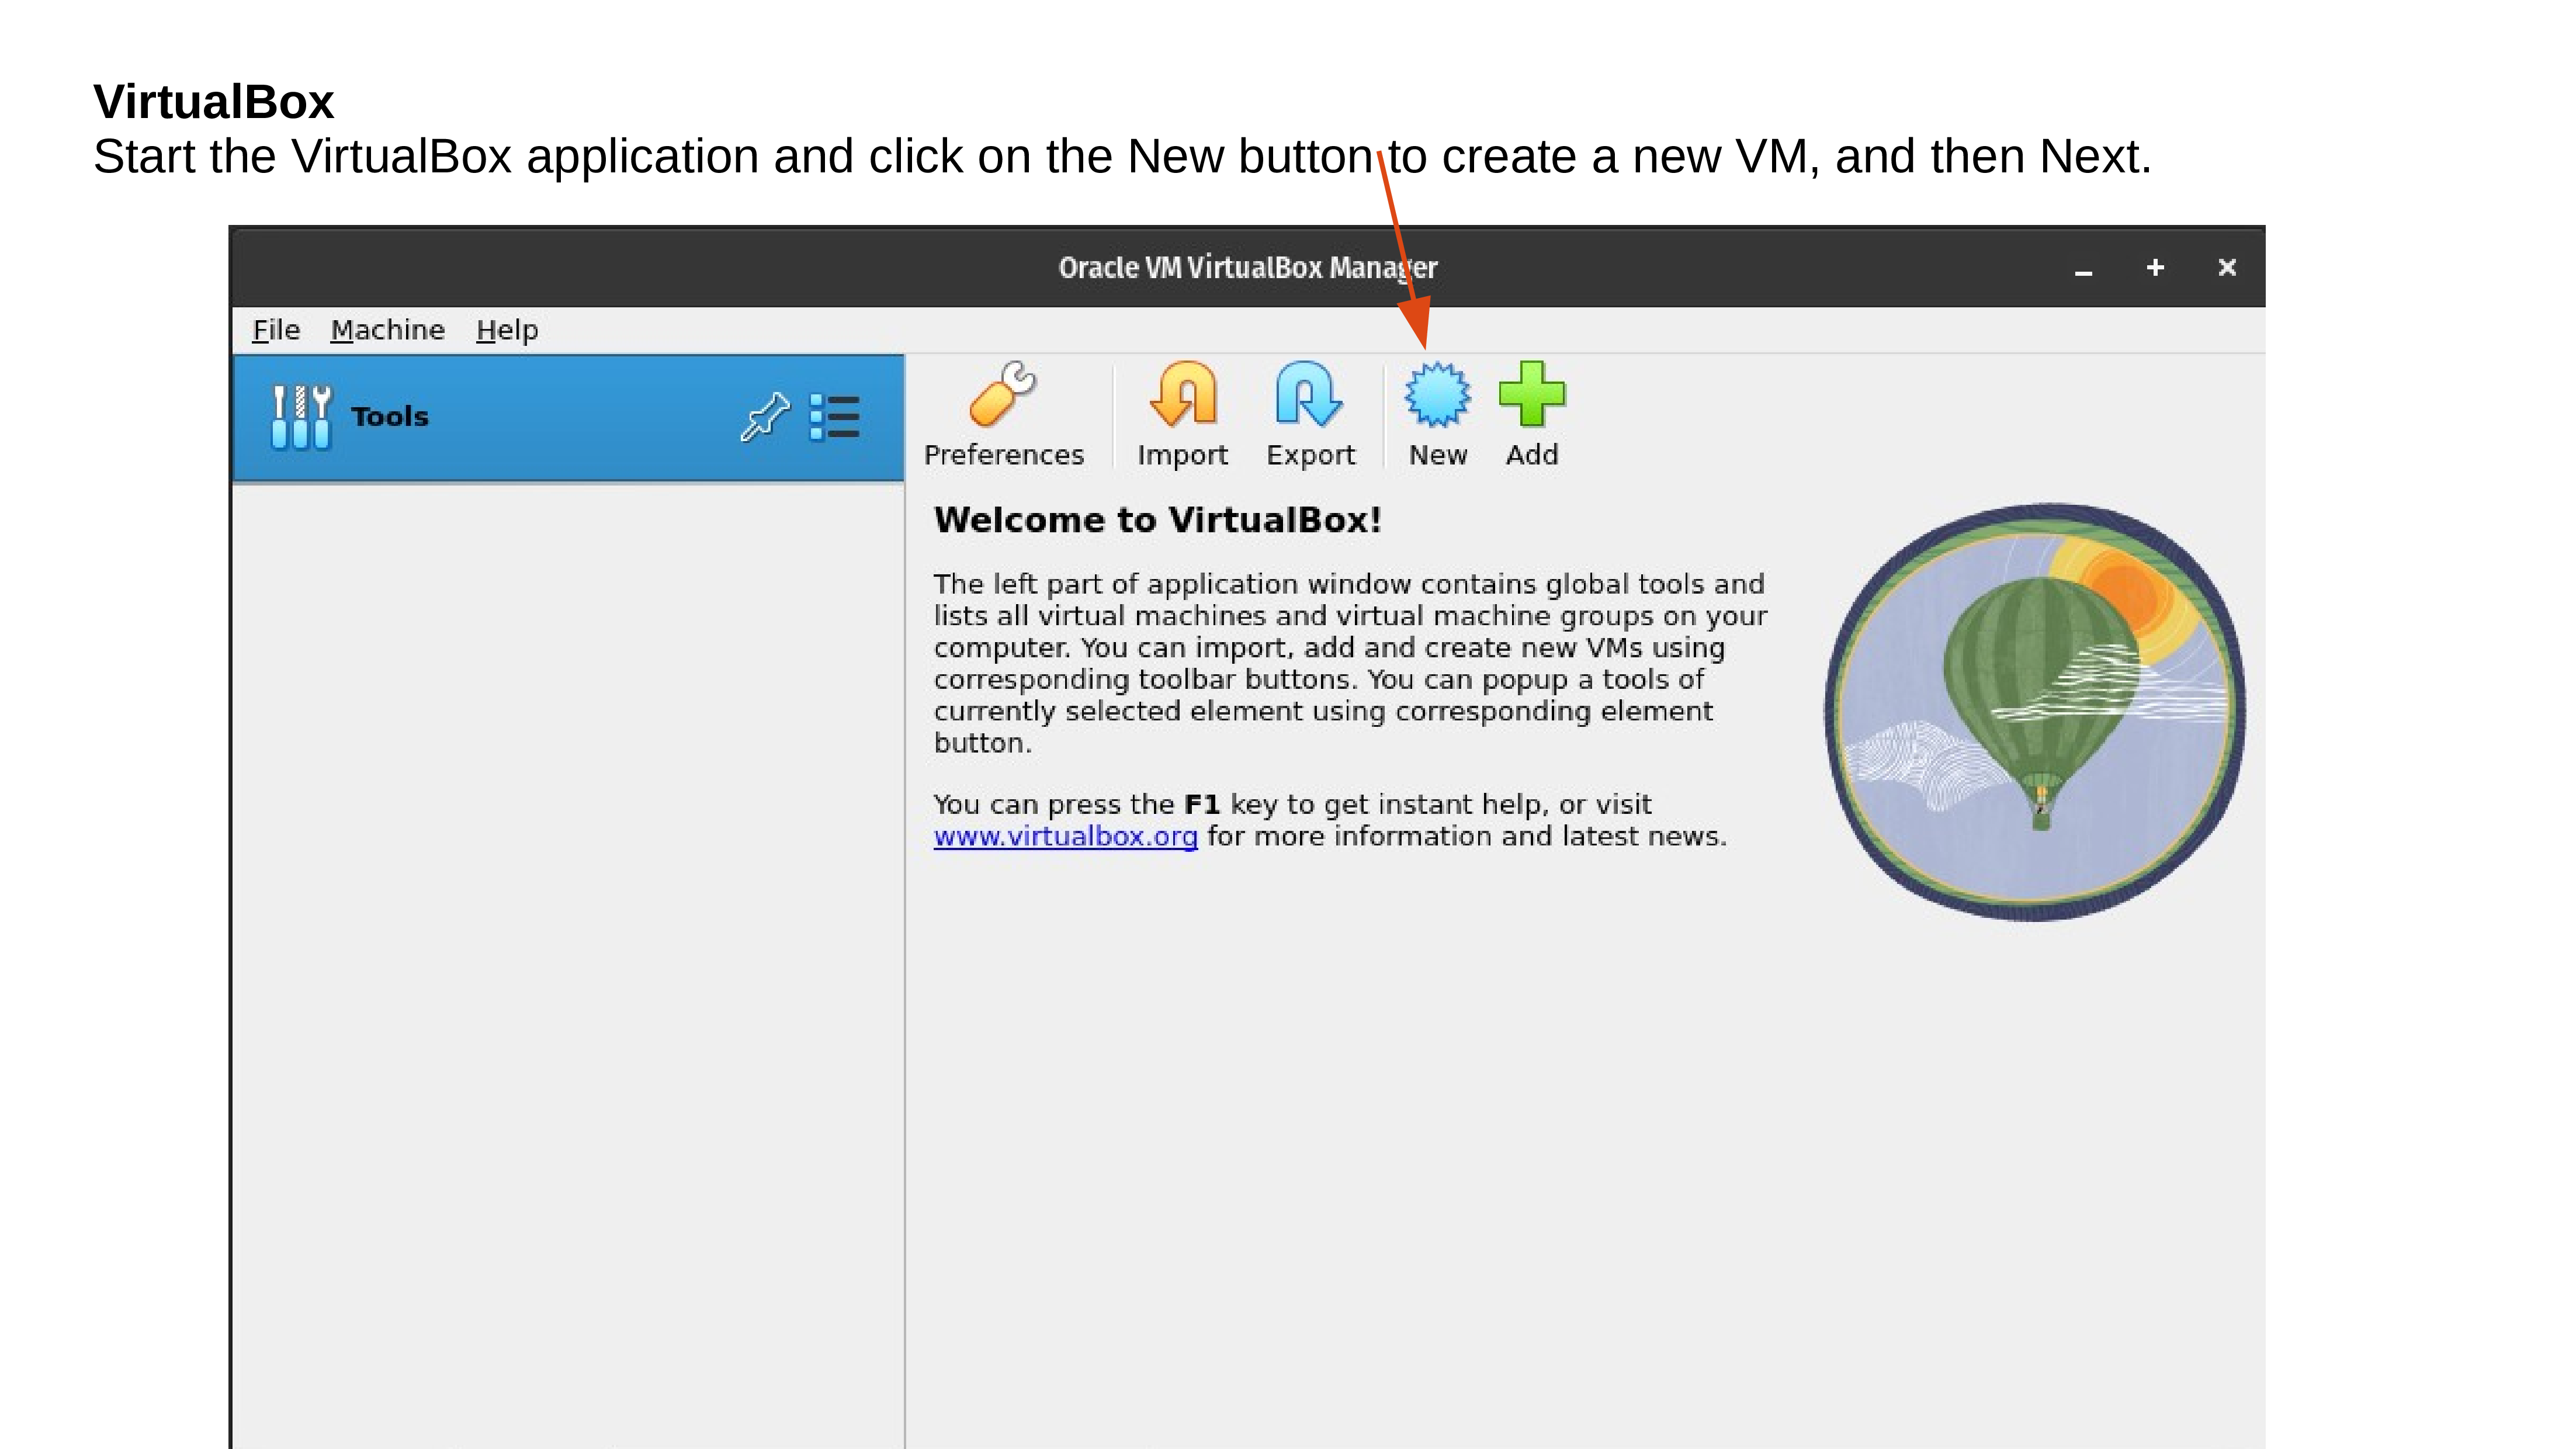Open the Machine menu
This screenshot has width=2576, height=1449.
(387, 330)
